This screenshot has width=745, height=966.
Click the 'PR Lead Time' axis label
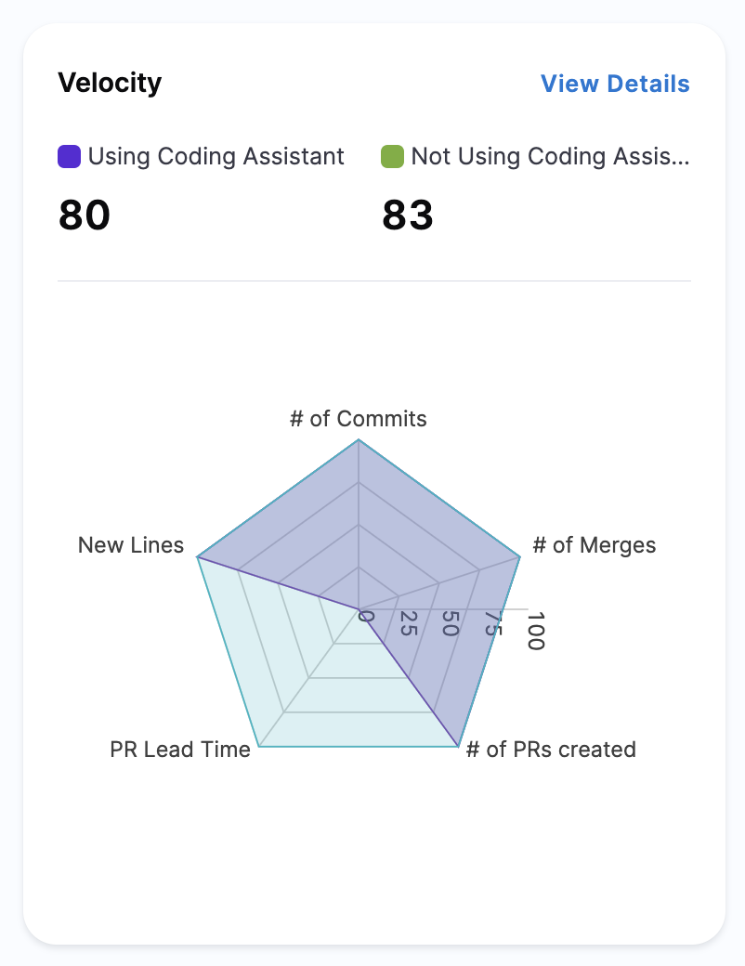[180, 750]
